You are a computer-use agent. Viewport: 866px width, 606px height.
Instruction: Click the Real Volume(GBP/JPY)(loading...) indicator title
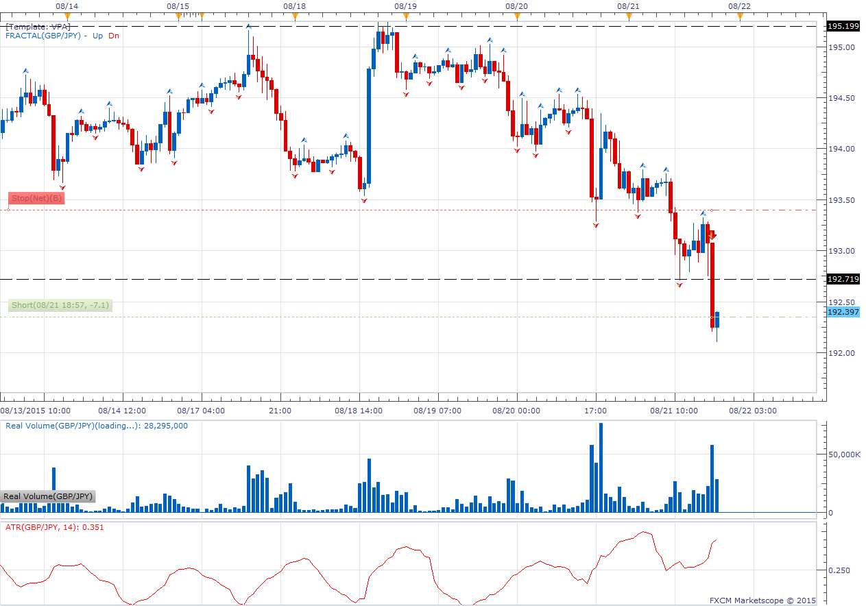97,426
